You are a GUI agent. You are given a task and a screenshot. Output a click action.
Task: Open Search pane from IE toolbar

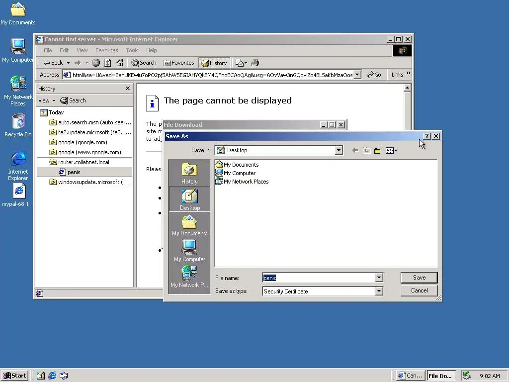click(x=144, y=63)
